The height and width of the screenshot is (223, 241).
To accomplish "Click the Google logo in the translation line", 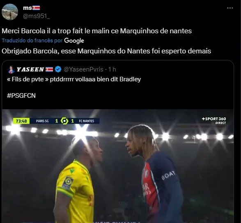I will [x=74, y=41].
